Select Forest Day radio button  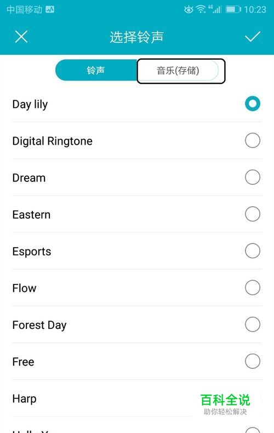253,324
